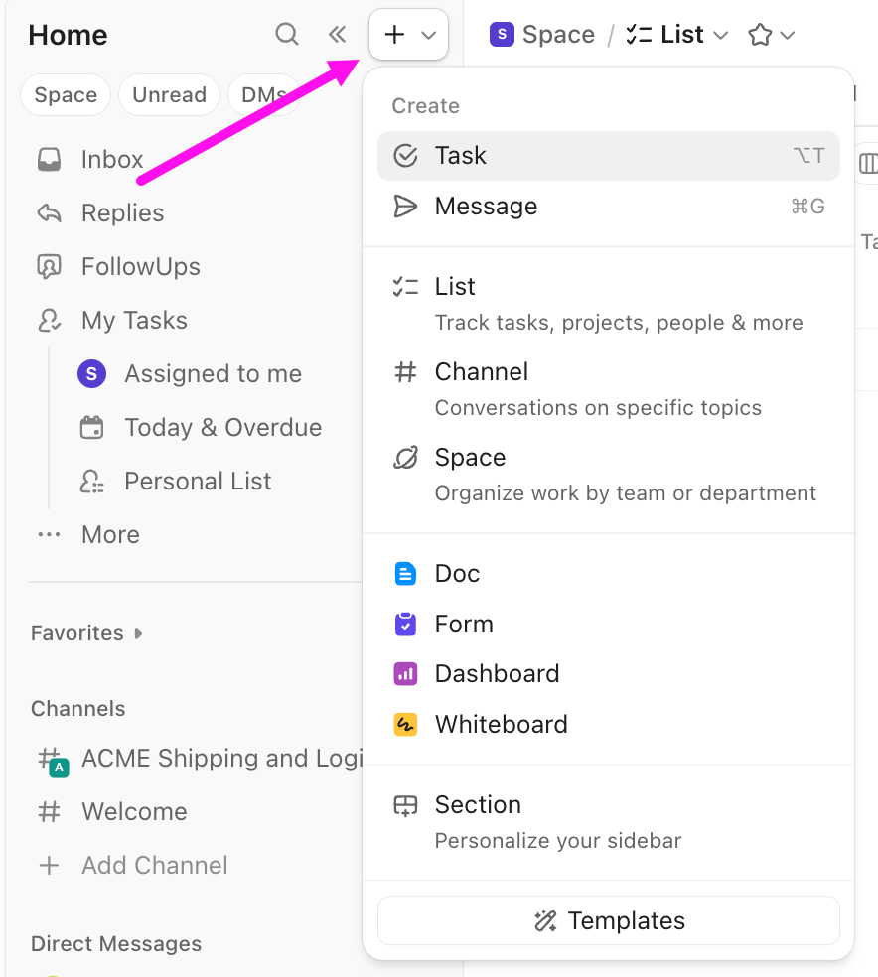
Task: Select the Unread filter chip
Action: coord(169,94)
